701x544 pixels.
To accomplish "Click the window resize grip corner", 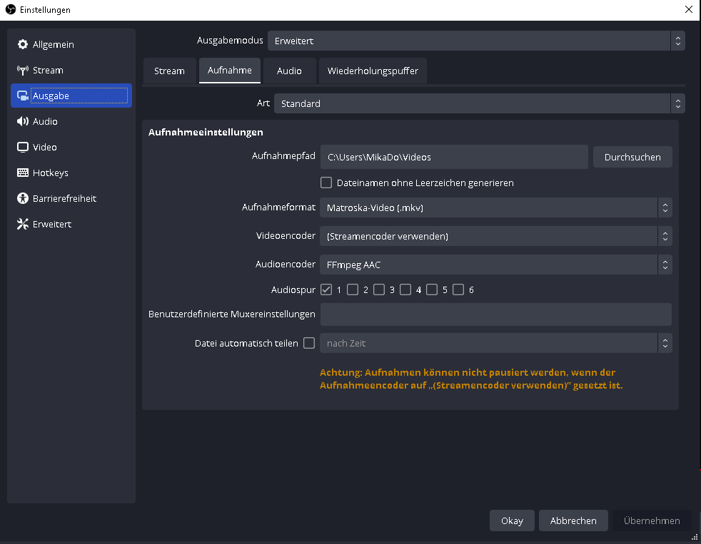I will pyautogui.click(x=695, y=537).
